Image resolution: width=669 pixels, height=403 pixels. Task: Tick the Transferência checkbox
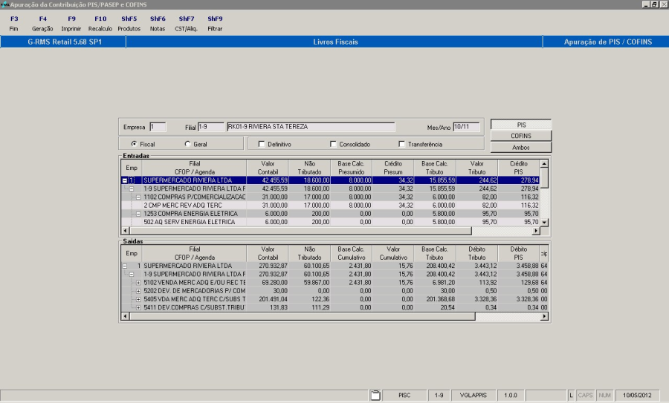402,144
